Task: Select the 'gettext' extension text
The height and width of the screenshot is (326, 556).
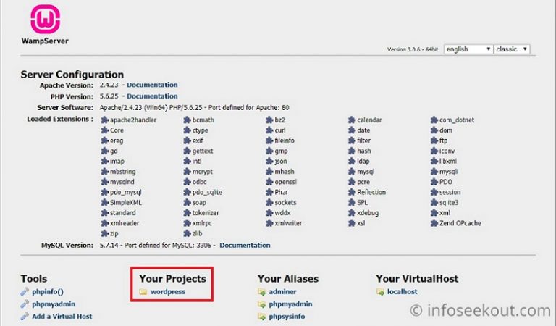Action: (x=203, y=151)
